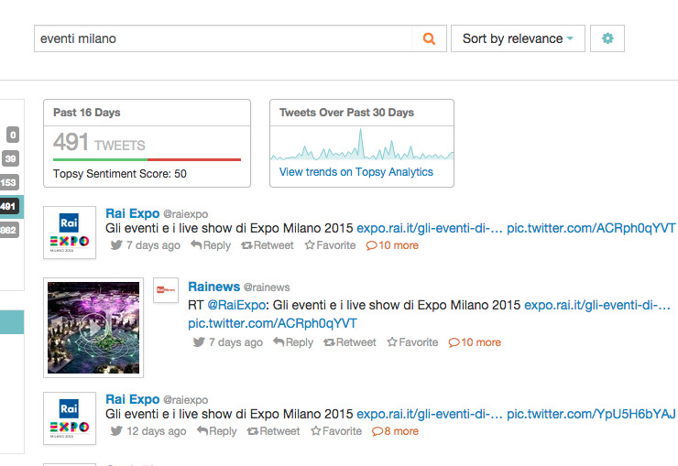Click @raiexpo handle on first tweet
The height and width of the screenshot is (466, 678).
(x=185, y=214)
